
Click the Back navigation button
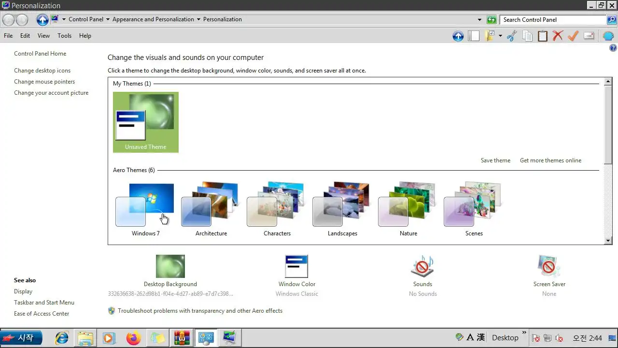9,20
